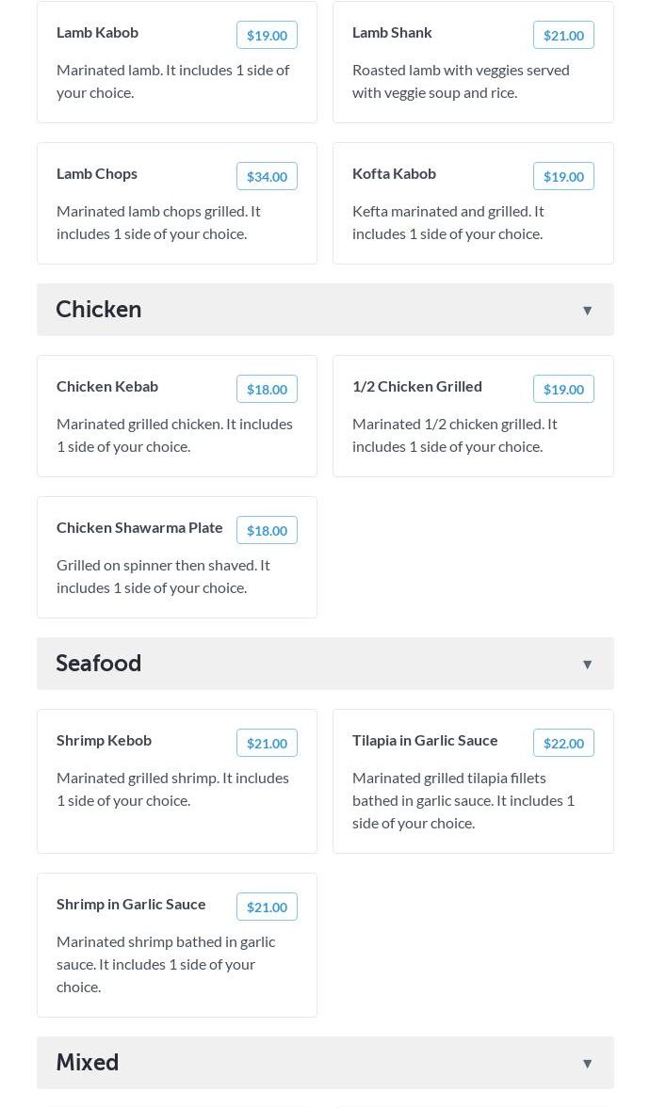Screen dimensions: 650x1108
Task: Click the Tilapia in Garlic Sauce $22.00 price
Action: pos(563,744)
